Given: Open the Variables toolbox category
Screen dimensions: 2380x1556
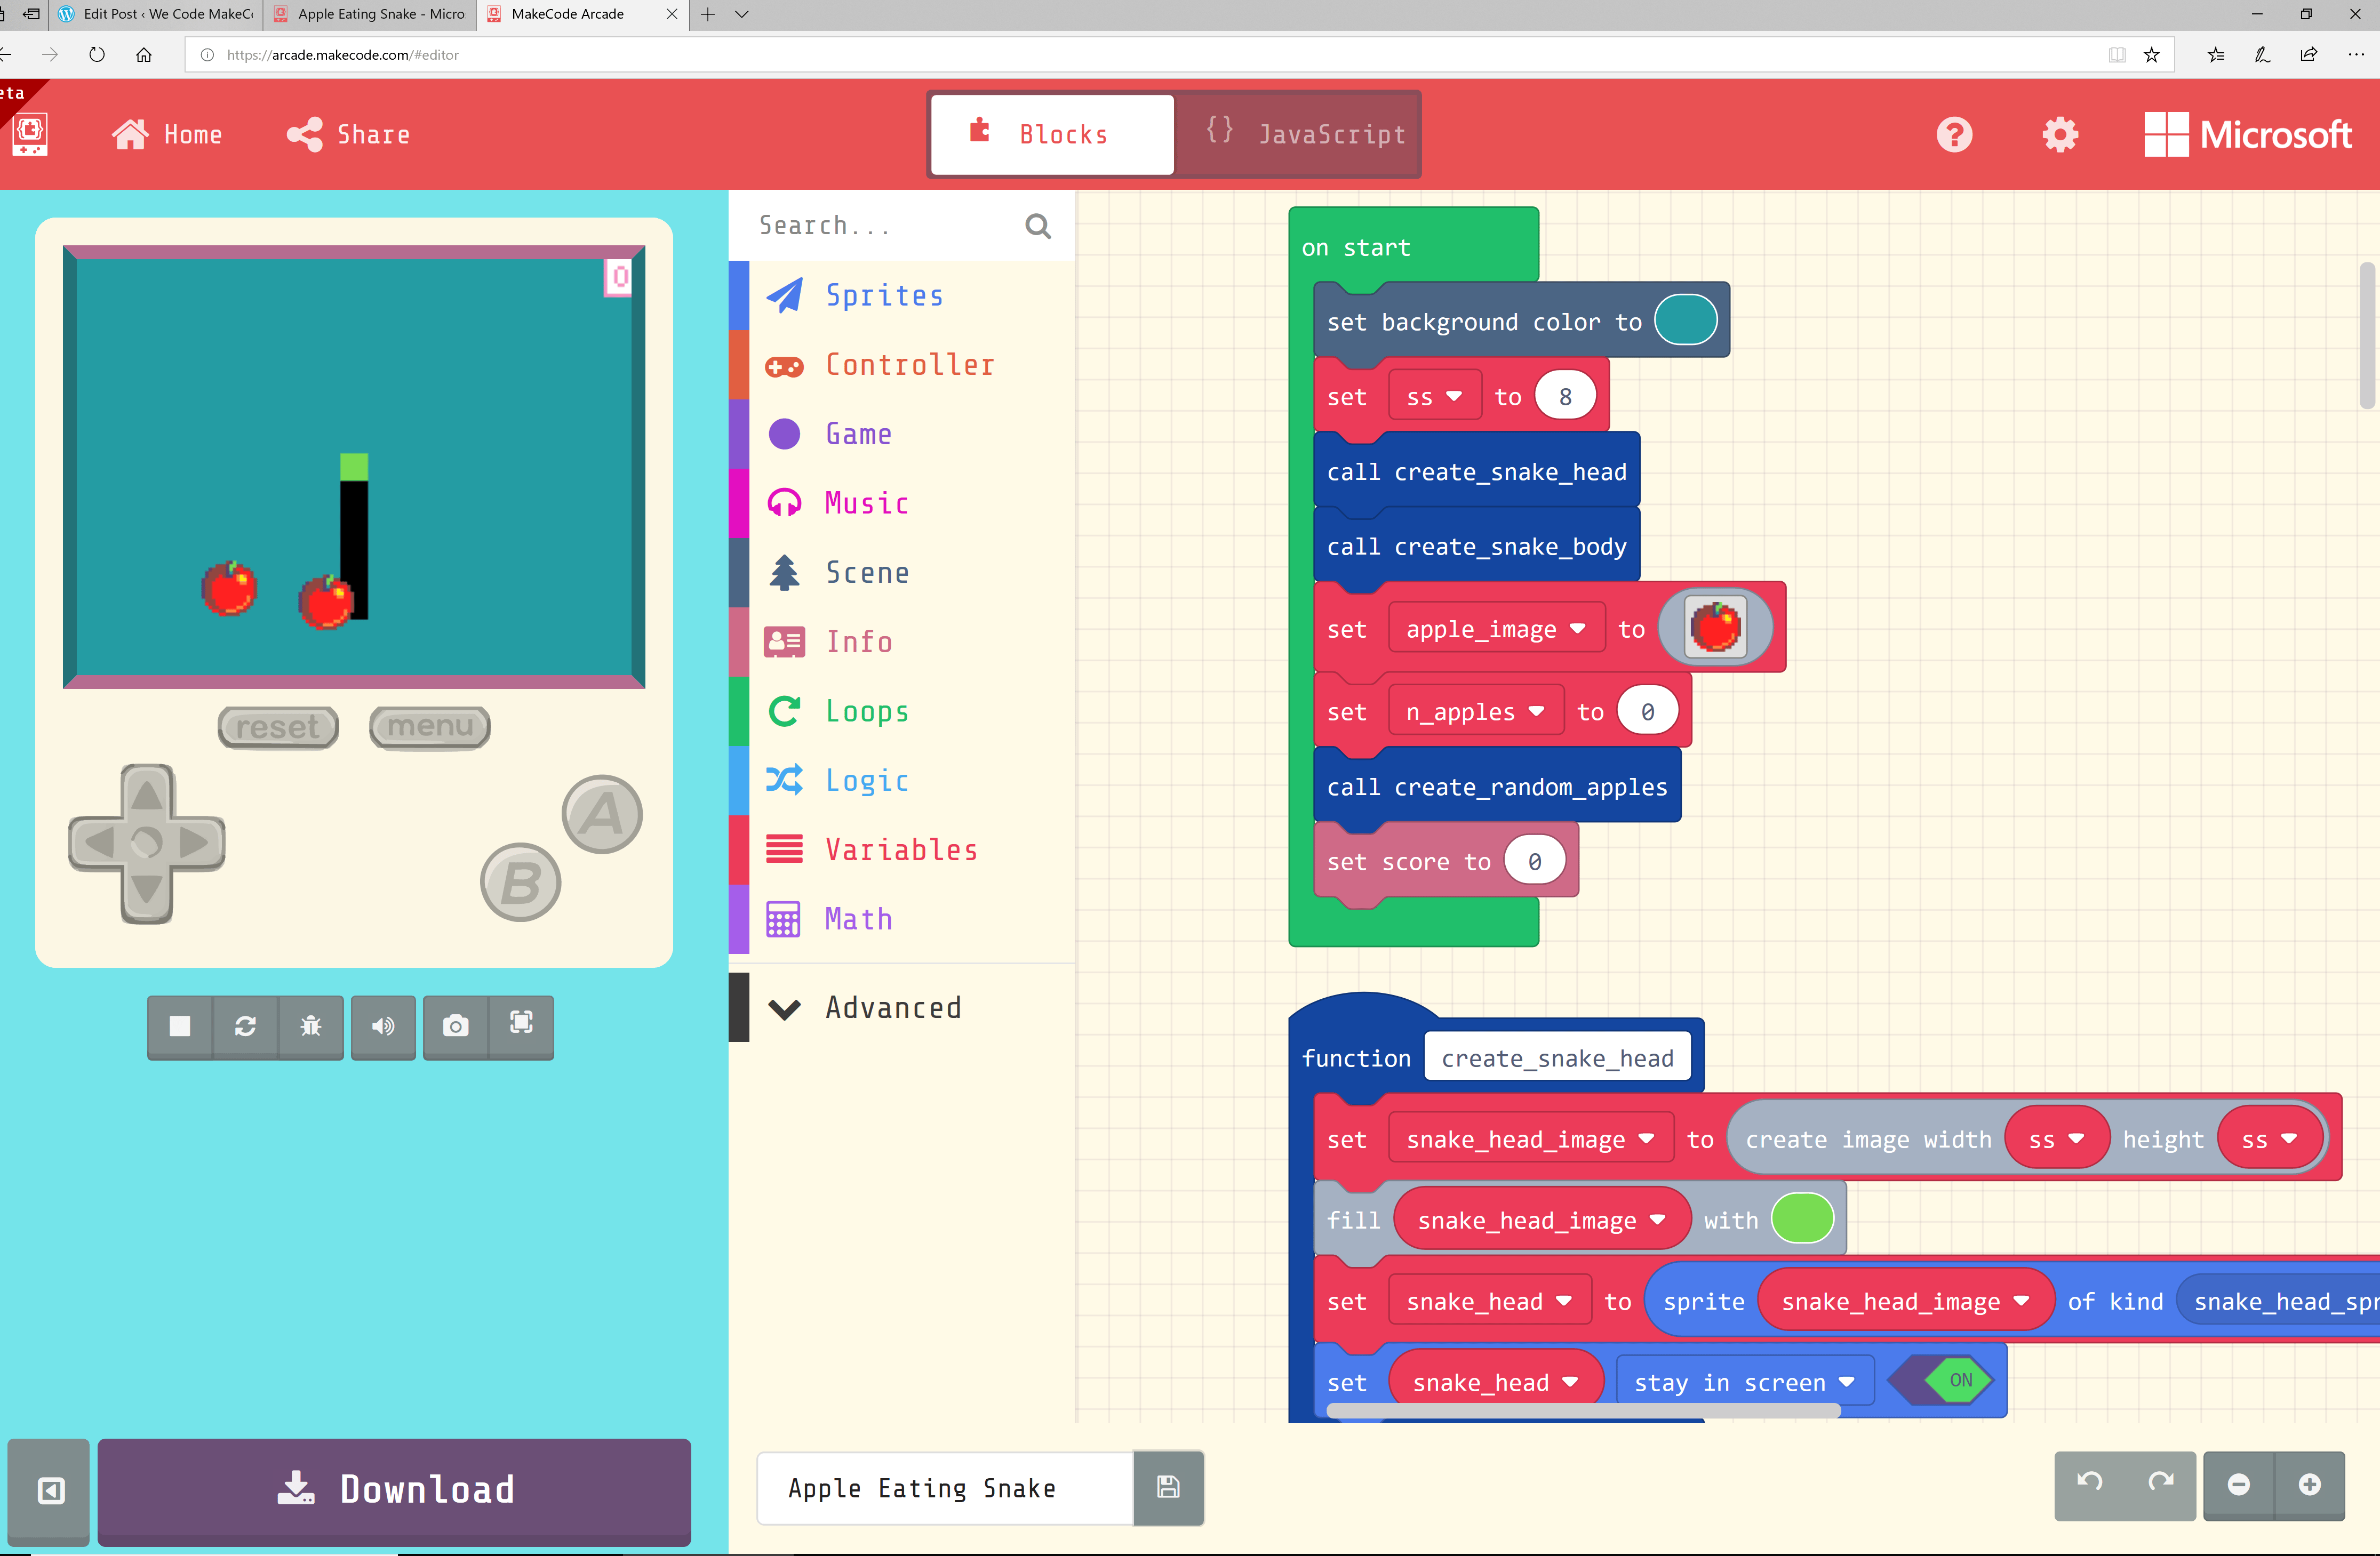Looking at the screenshot, I should click(x=901, y=850).
